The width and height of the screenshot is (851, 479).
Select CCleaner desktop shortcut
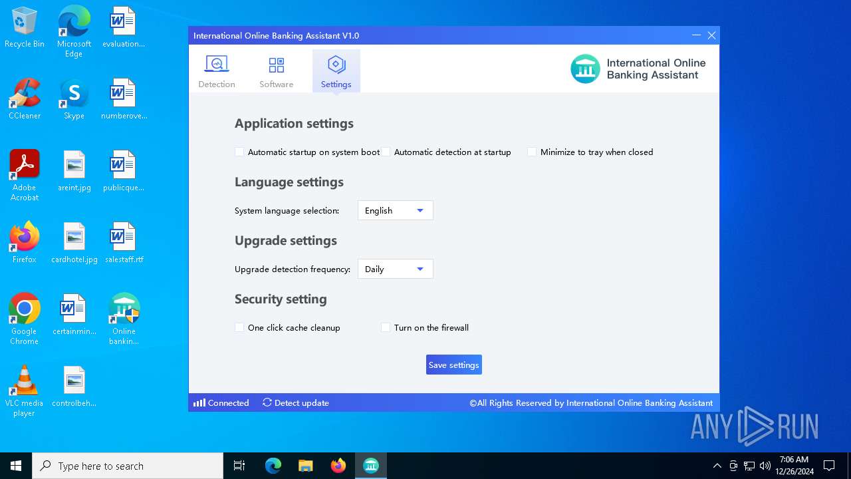25,99
